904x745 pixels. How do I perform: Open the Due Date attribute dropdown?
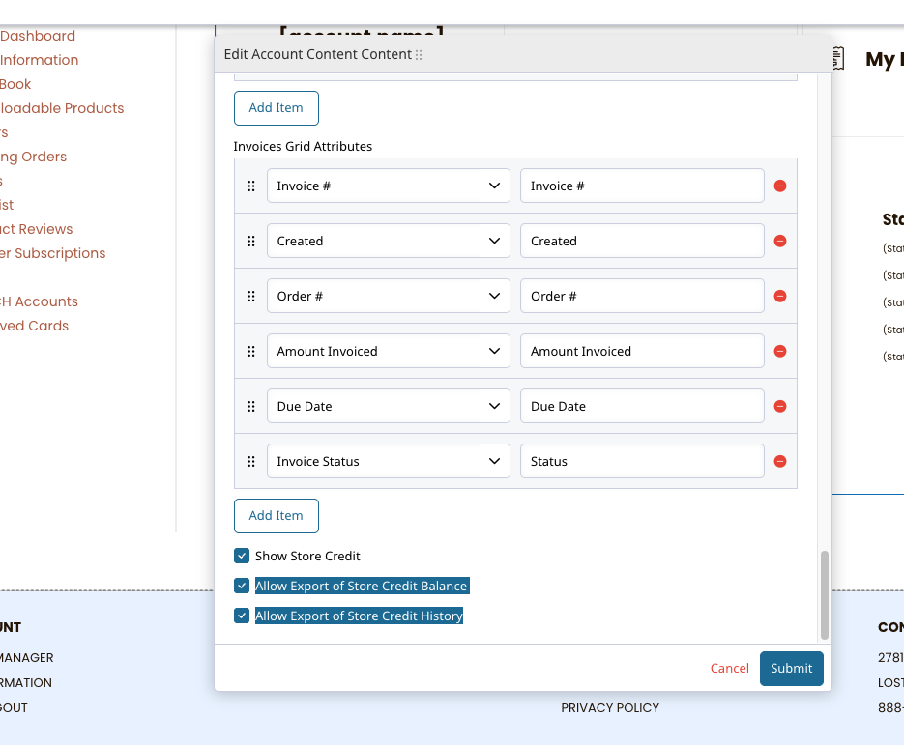(389, 406)
